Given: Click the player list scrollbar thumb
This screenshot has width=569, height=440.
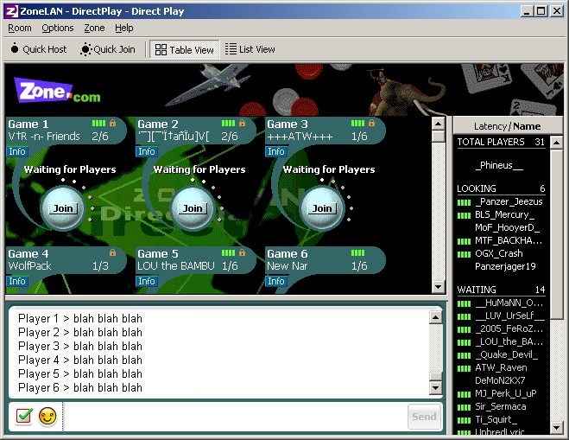Looking at the screenshot, I should pyautogui.click(x=556, y=234).
